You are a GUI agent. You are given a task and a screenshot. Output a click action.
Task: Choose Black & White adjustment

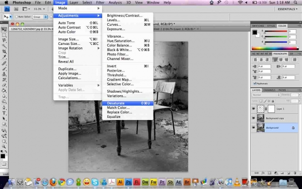tap(128, 50)
